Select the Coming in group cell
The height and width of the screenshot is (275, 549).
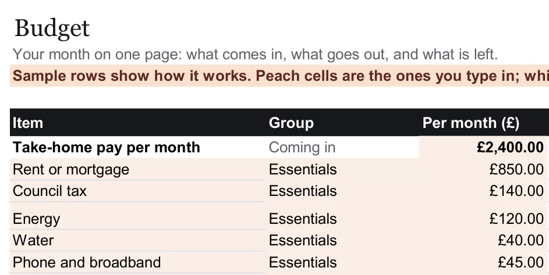pos(342,147)
